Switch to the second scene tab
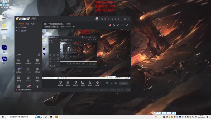Image resolution: width=211 pixels, height=119 pixels. click(x=27, y=24)
